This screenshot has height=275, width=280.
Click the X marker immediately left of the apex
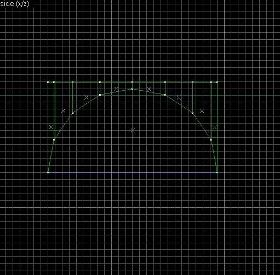click(x=116, y=89)
